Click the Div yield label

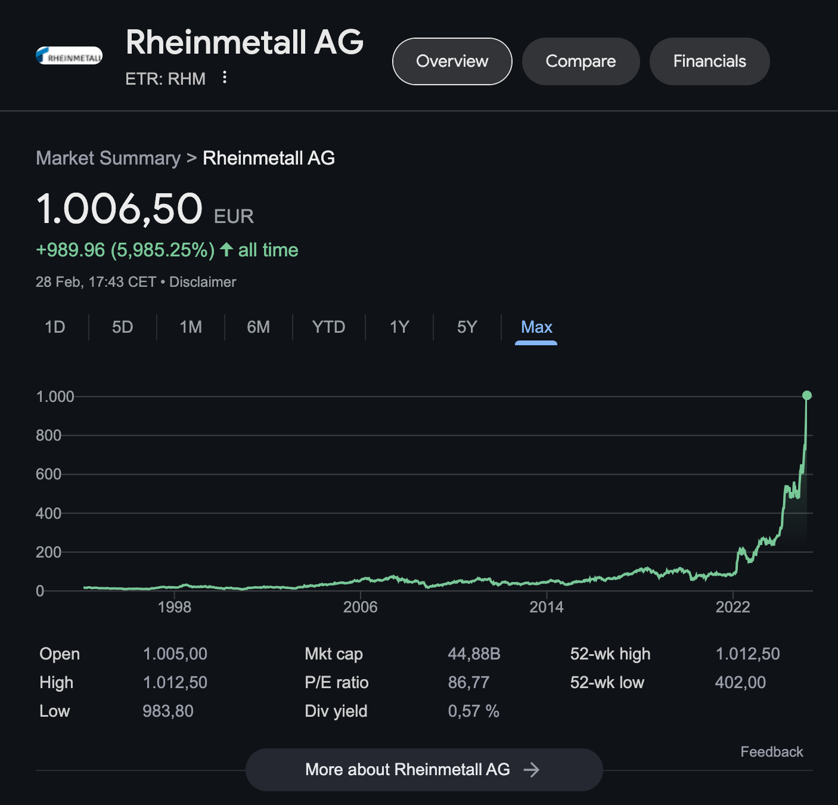point(336,711)
